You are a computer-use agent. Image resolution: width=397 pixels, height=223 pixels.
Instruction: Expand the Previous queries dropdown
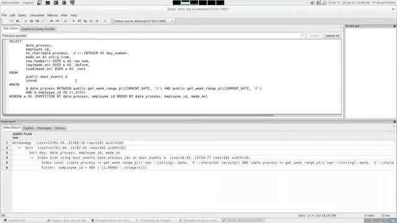tap(302, 36)
